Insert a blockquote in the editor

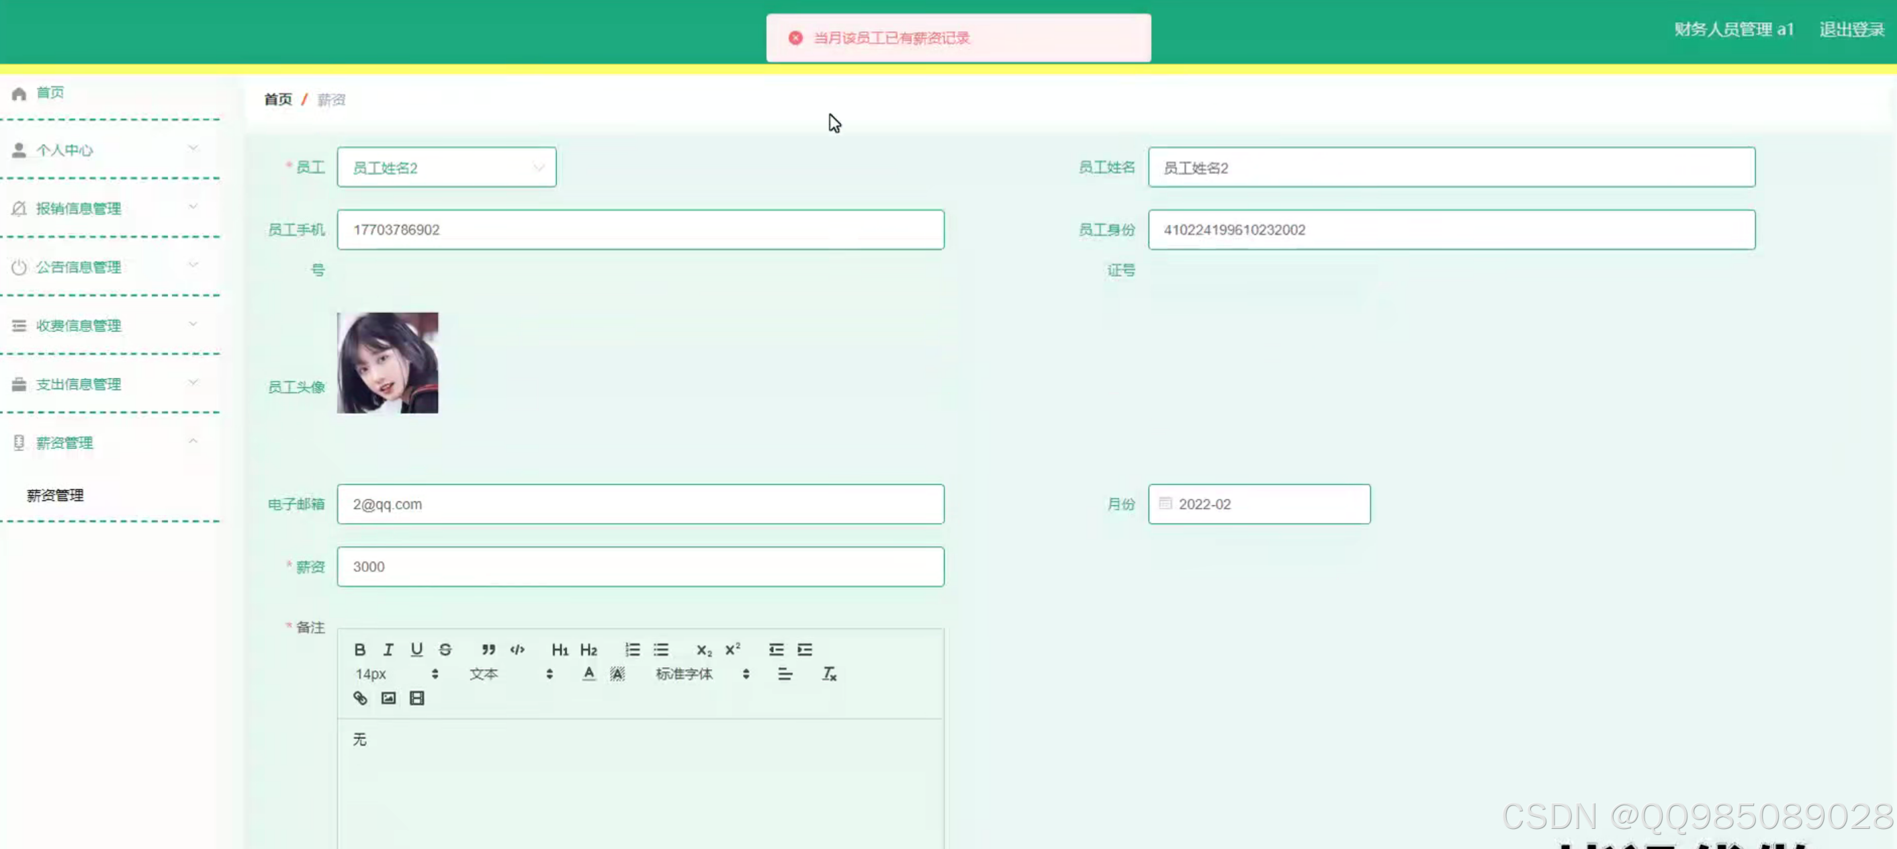pyautogui.click(x=488, y=650)
